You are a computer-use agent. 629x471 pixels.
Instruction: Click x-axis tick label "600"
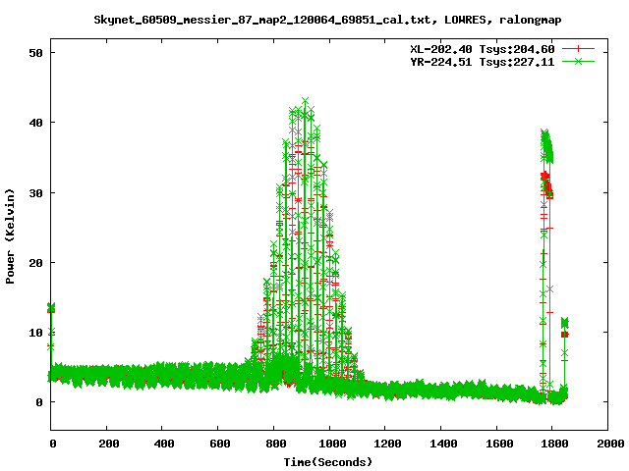pos(220,444)
